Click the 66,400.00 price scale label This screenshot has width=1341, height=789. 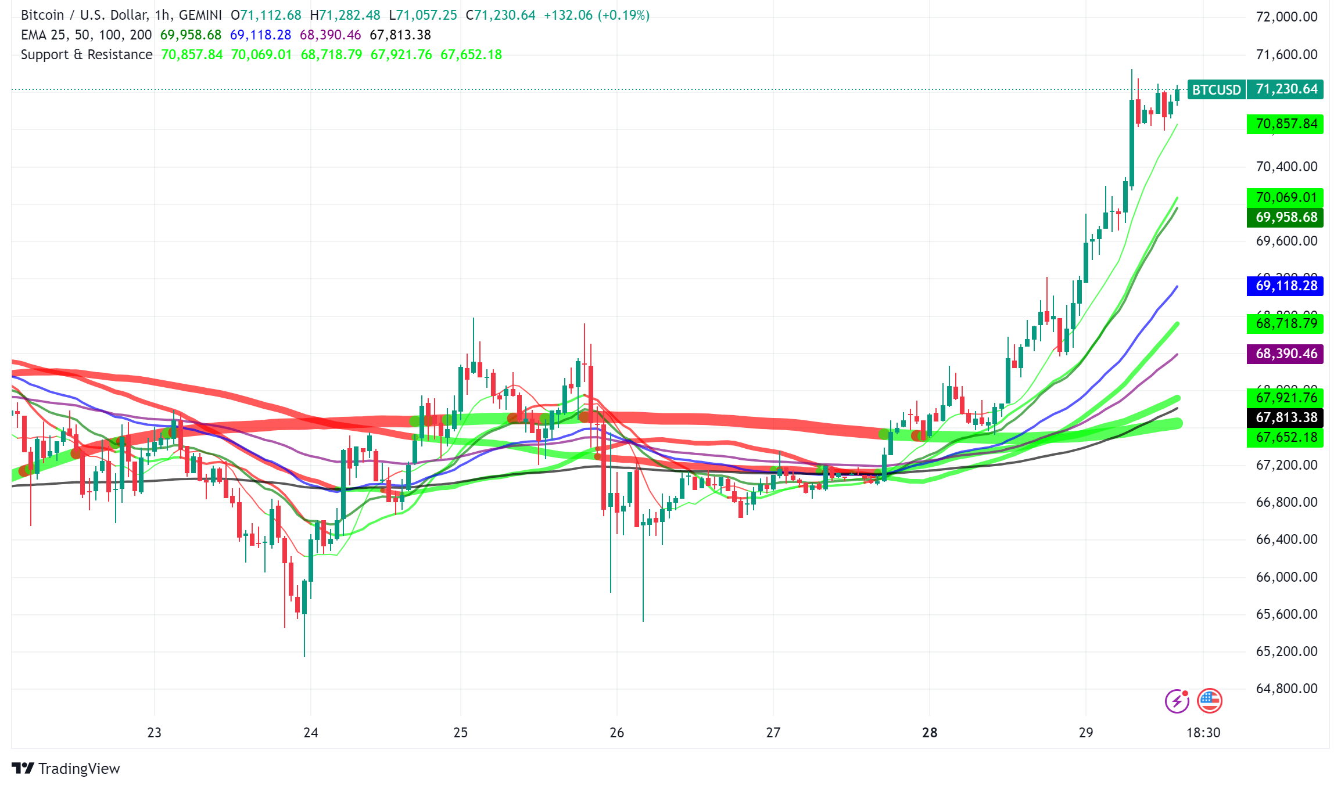pyautogui.click(x=1287, y=539)
